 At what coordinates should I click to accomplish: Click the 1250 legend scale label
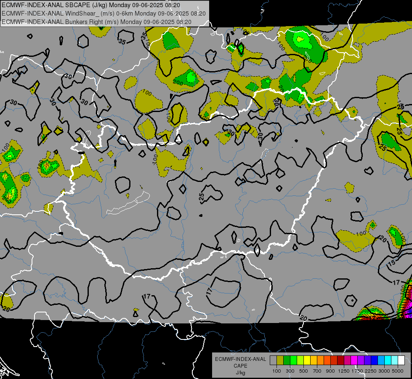coord(344,371)
